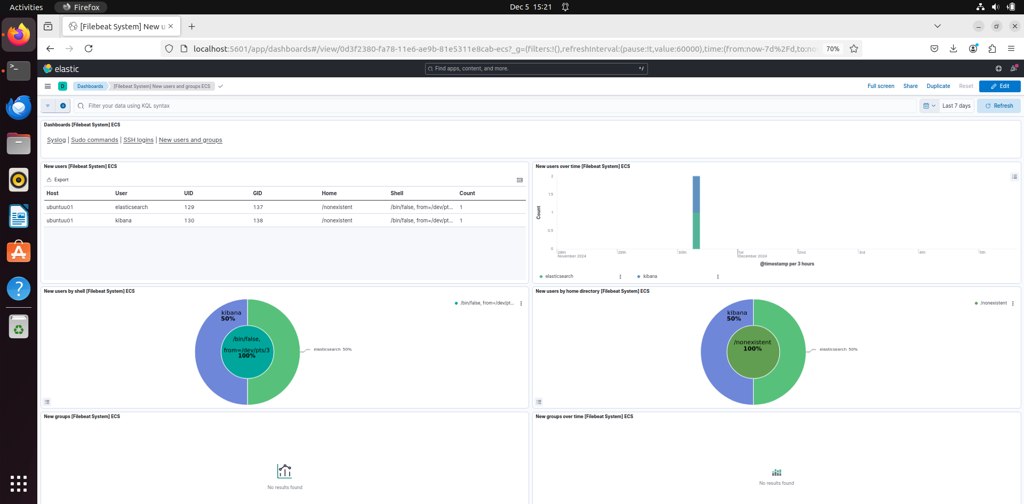Open the Share menu
Image resolution: width=1024 pixels, height=504 pixels.
point(910,86)
